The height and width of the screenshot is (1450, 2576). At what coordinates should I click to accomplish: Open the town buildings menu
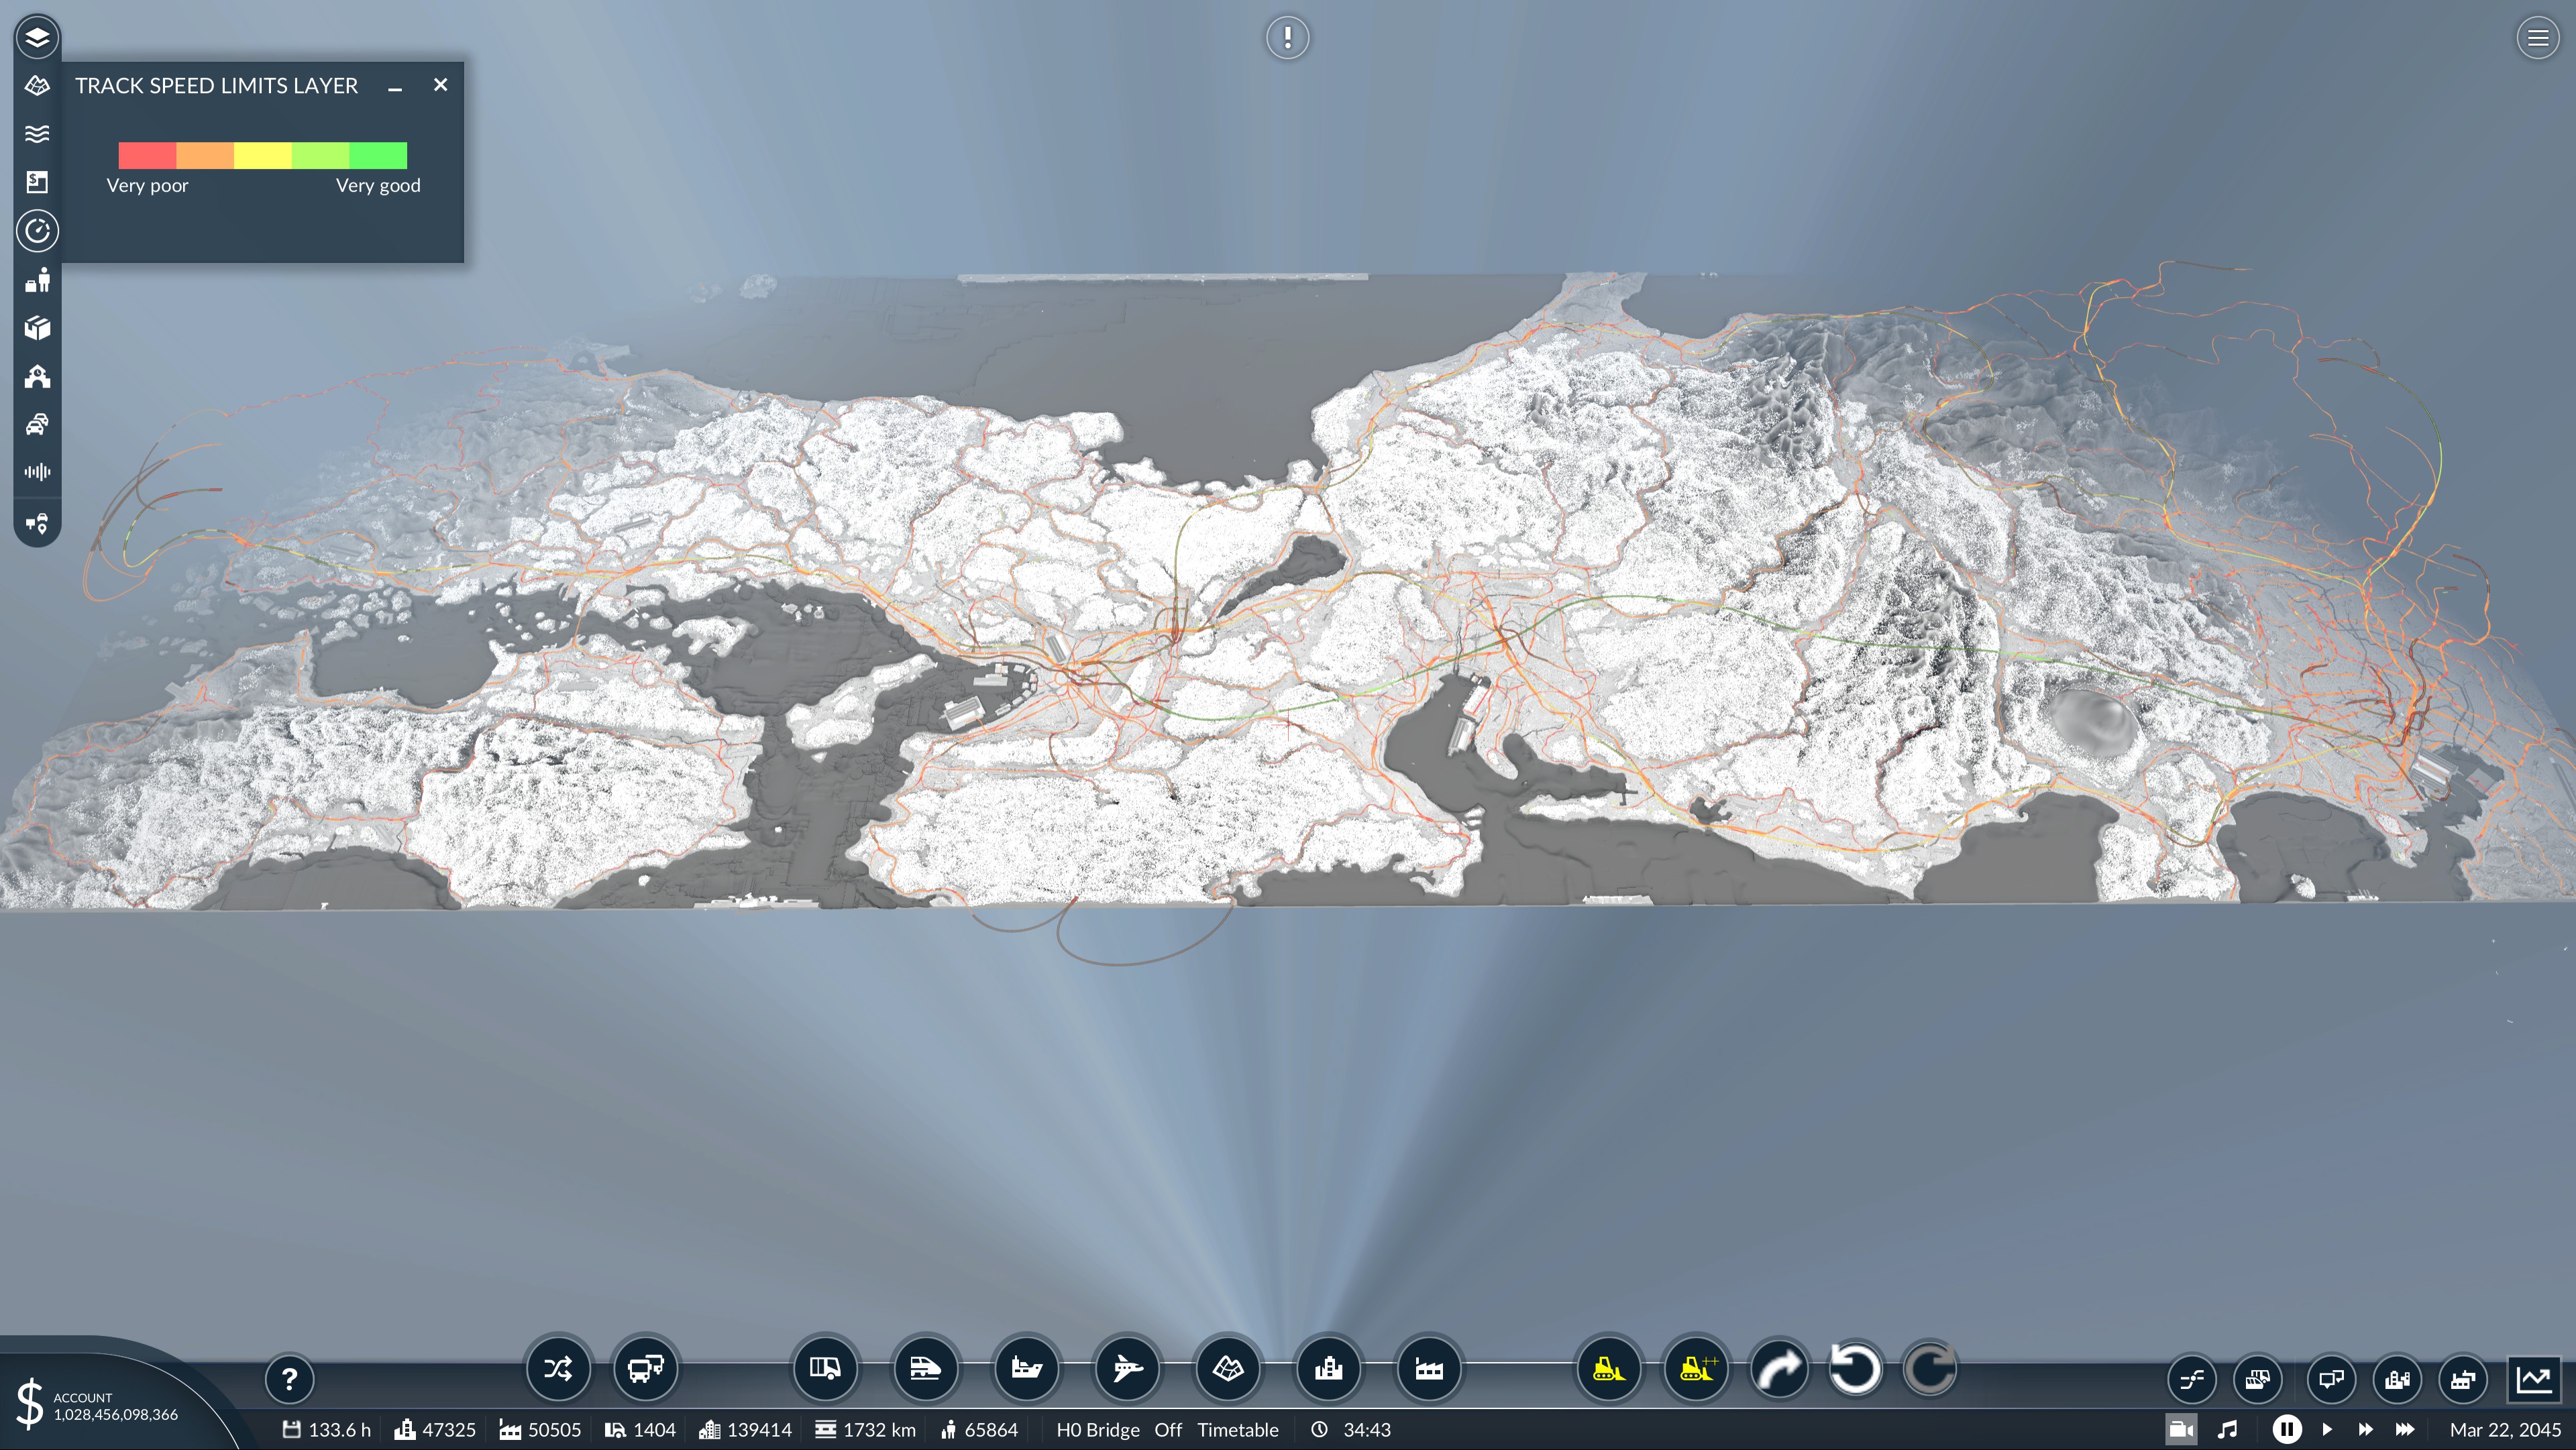coord(1328,1368)
